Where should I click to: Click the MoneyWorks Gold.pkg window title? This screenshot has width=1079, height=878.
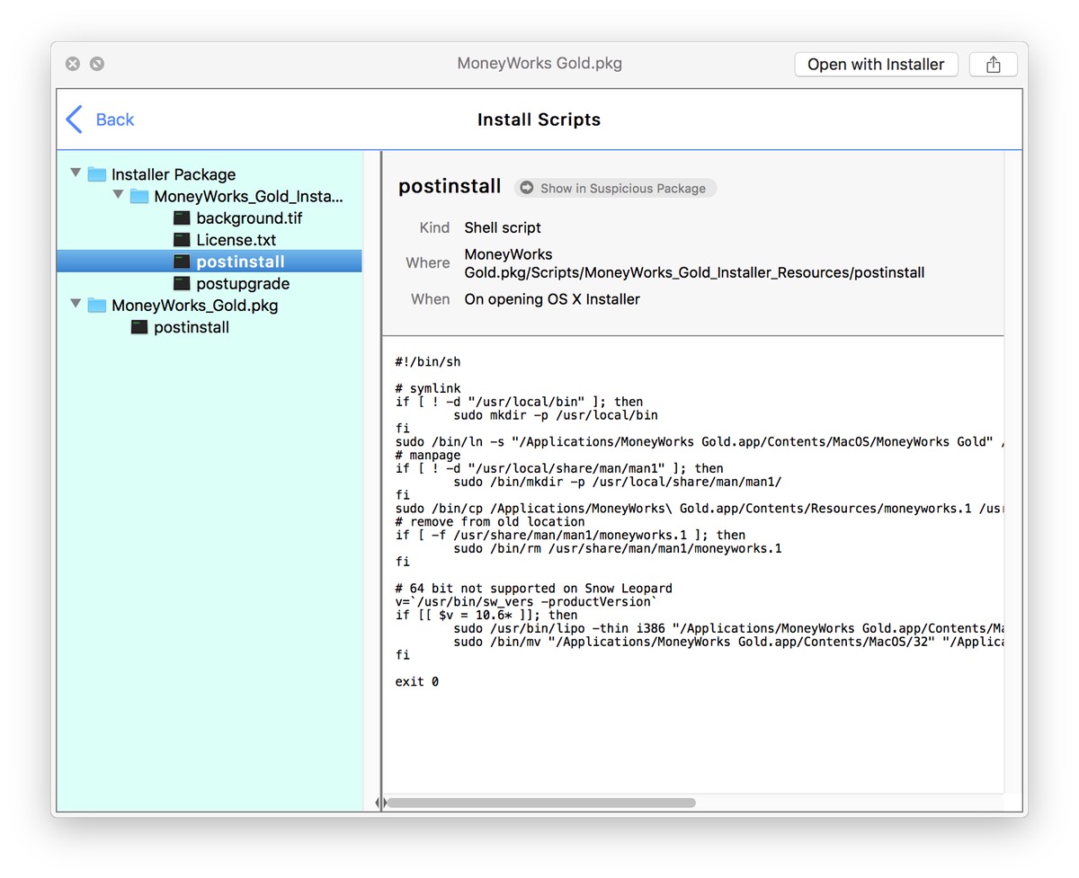pyautogui.click(x=539, y=64)
